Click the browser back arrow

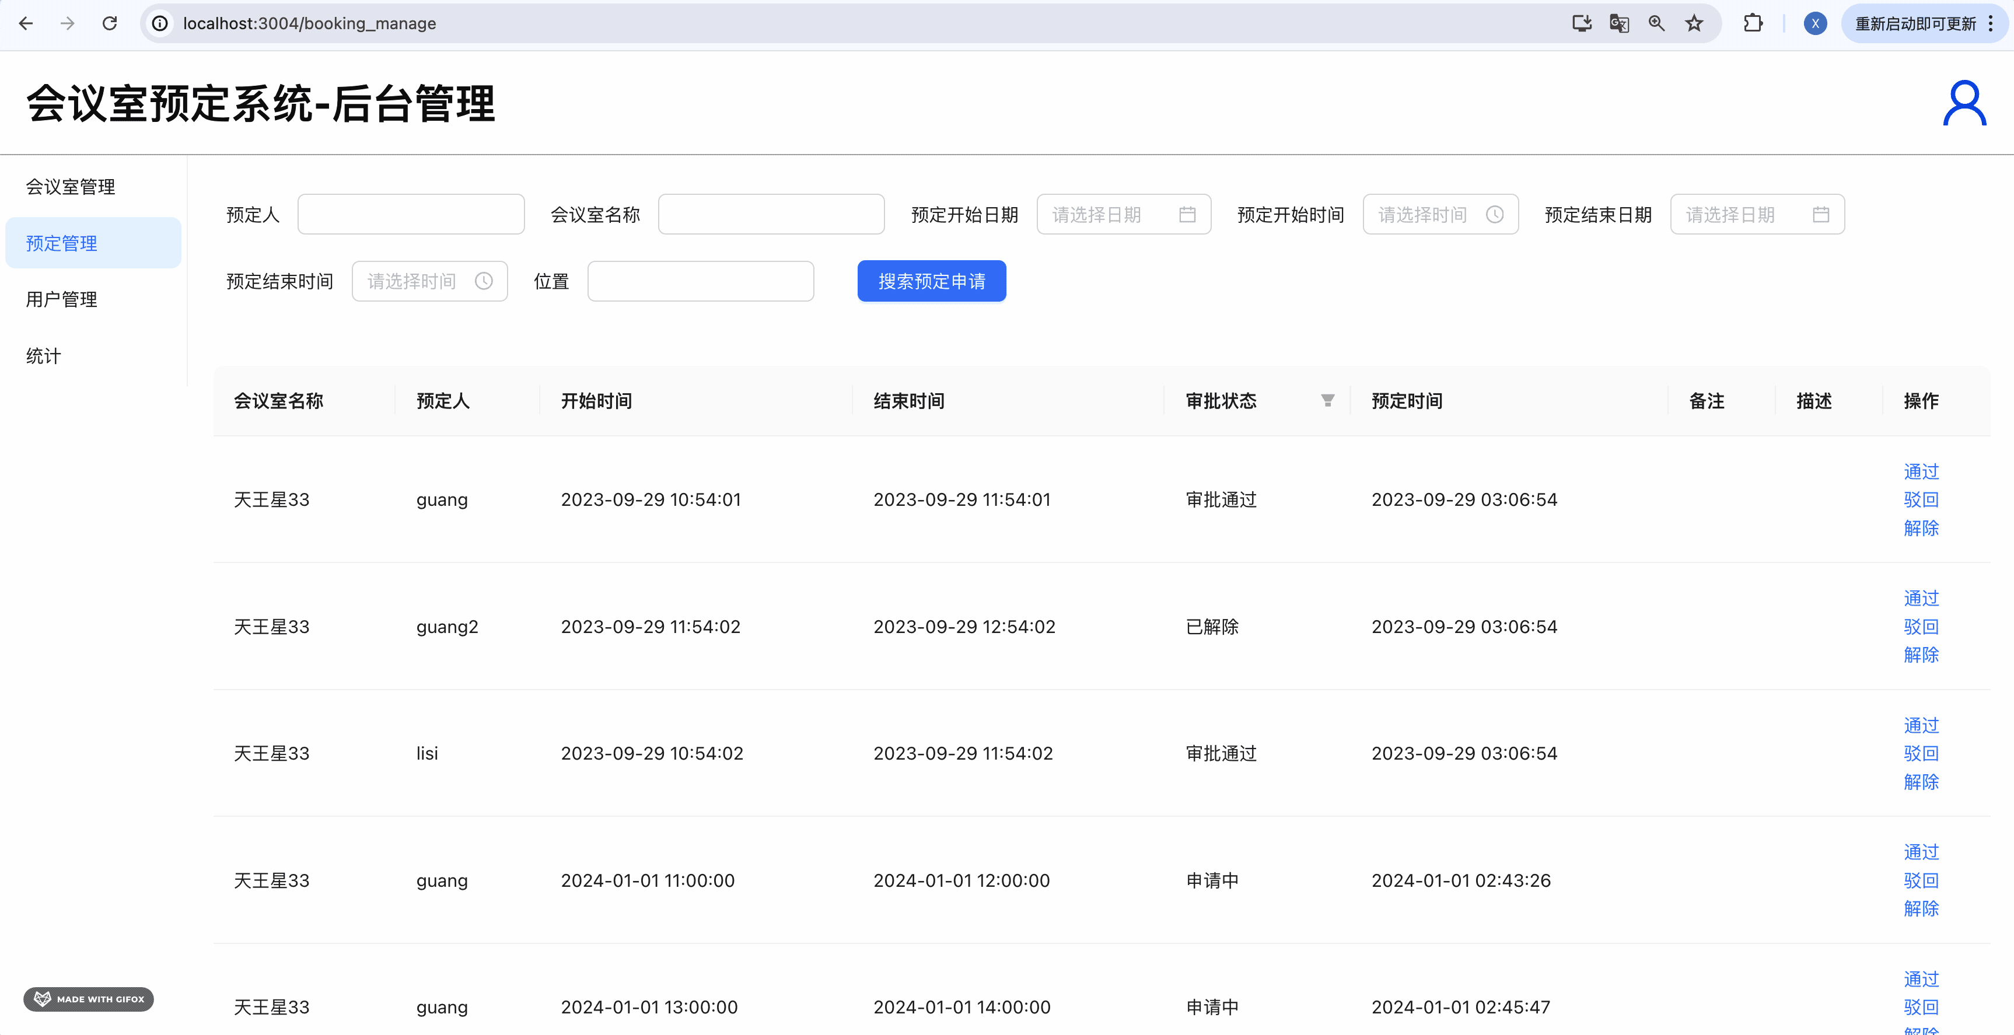pos(26,23)
